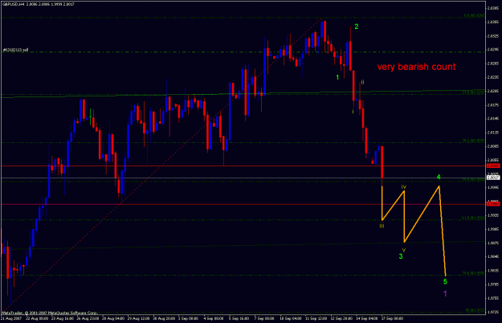Click the upper red price tag on axis
This screenshot has height=323, width=502.
pos(493,166)
